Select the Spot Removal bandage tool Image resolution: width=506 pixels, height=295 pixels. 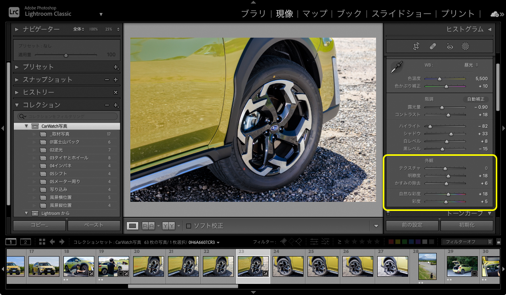pos(433,46)
